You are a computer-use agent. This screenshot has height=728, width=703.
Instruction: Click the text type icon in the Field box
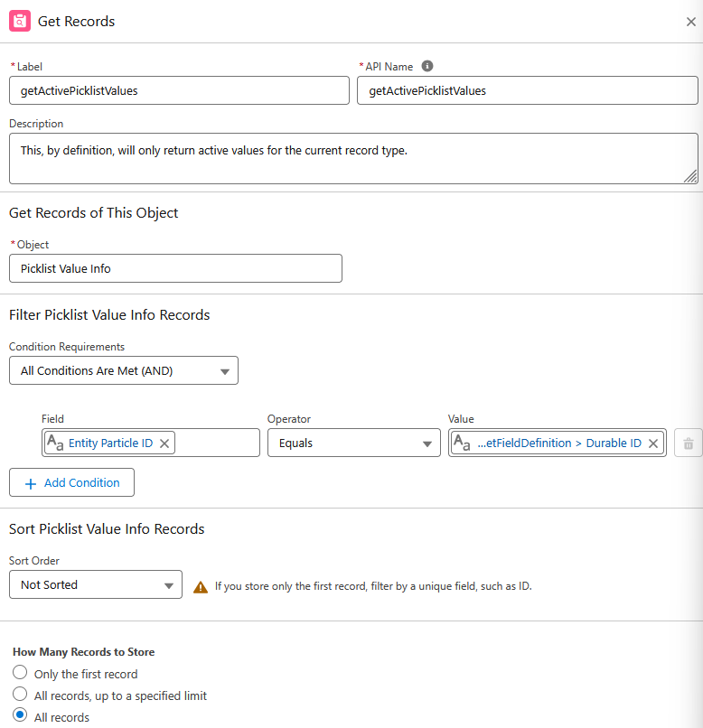pos(55,443)
